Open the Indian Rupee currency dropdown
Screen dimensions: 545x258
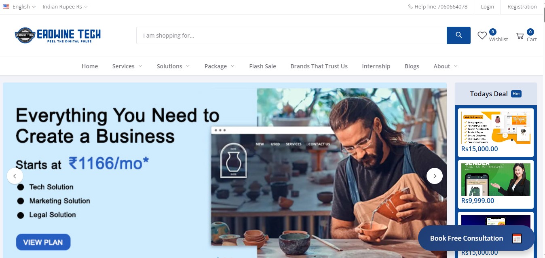[x=65, y=6]
